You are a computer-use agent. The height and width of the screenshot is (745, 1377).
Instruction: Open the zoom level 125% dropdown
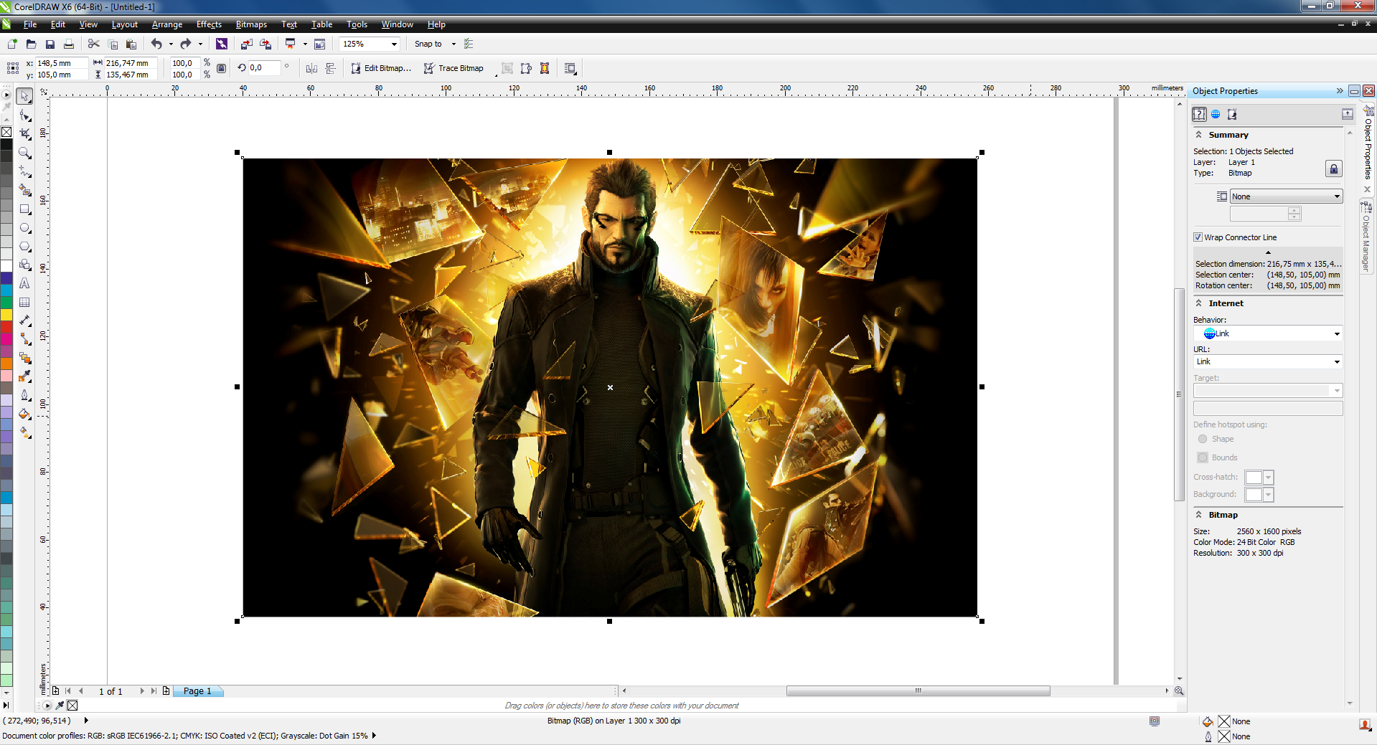(x=394, y=44)
